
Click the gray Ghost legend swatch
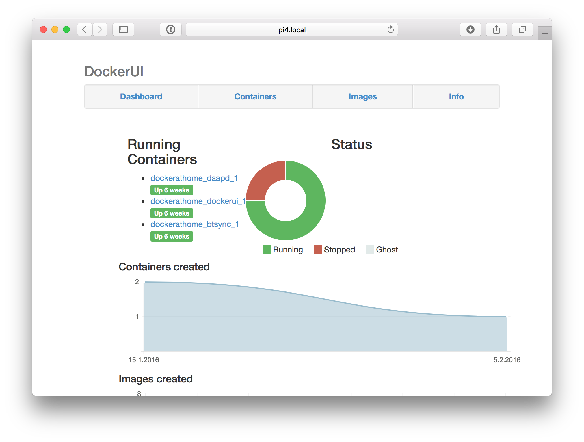370,250
